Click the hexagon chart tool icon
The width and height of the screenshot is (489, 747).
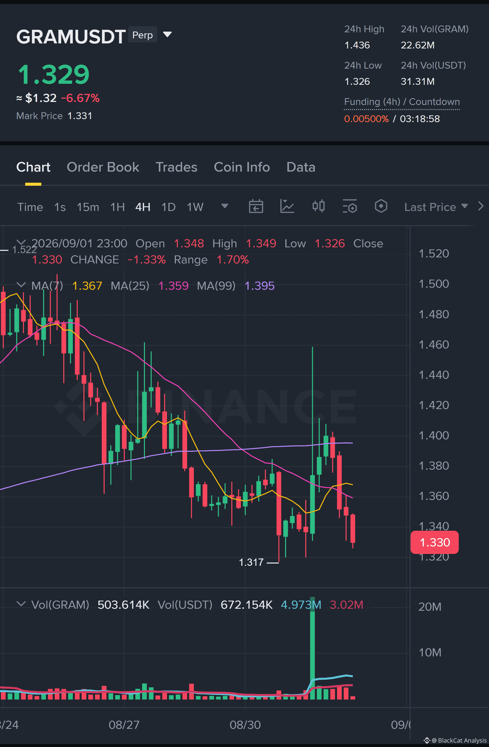[x=381, y=206]
